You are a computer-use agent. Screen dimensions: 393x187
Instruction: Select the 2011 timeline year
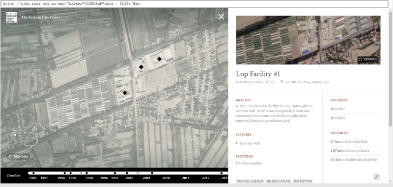[186, 178]
